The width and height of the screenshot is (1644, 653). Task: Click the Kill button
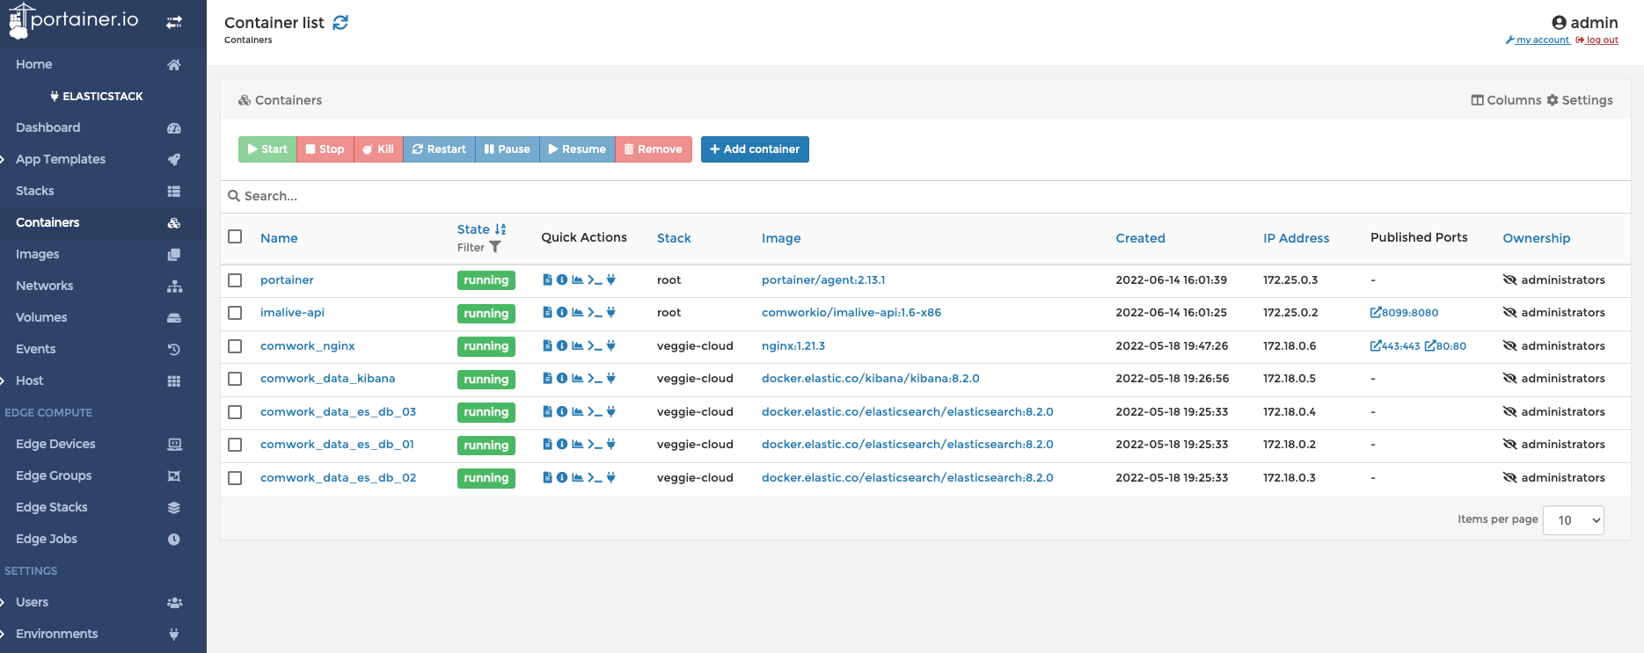(x=378, y=149)
